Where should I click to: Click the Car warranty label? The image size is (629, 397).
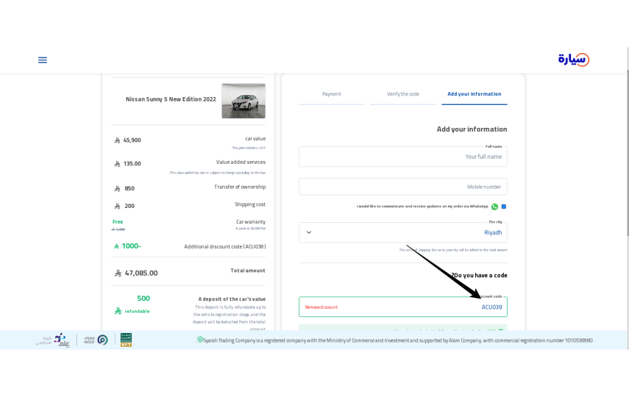pyautogui.click(x=250, y=222)
